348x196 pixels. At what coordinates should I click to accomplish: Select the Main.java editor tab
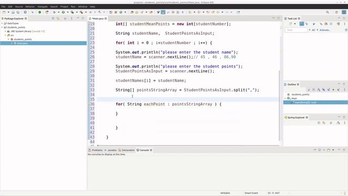[x=98, y=19]
